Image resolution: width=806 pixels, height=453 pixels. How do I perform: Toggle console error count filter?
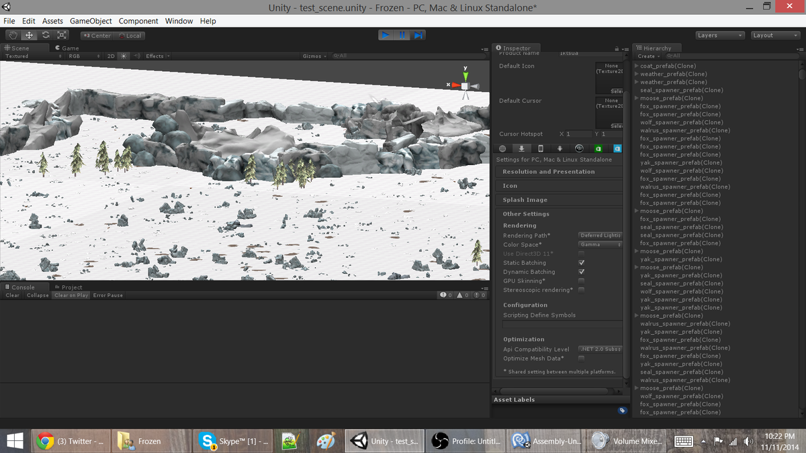[479, 295]
